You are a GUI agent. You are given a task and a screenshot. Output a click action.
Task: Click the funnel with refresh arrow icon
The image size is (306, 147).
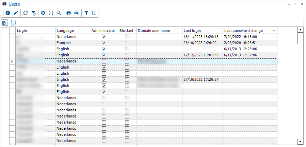tap(34, 13)
